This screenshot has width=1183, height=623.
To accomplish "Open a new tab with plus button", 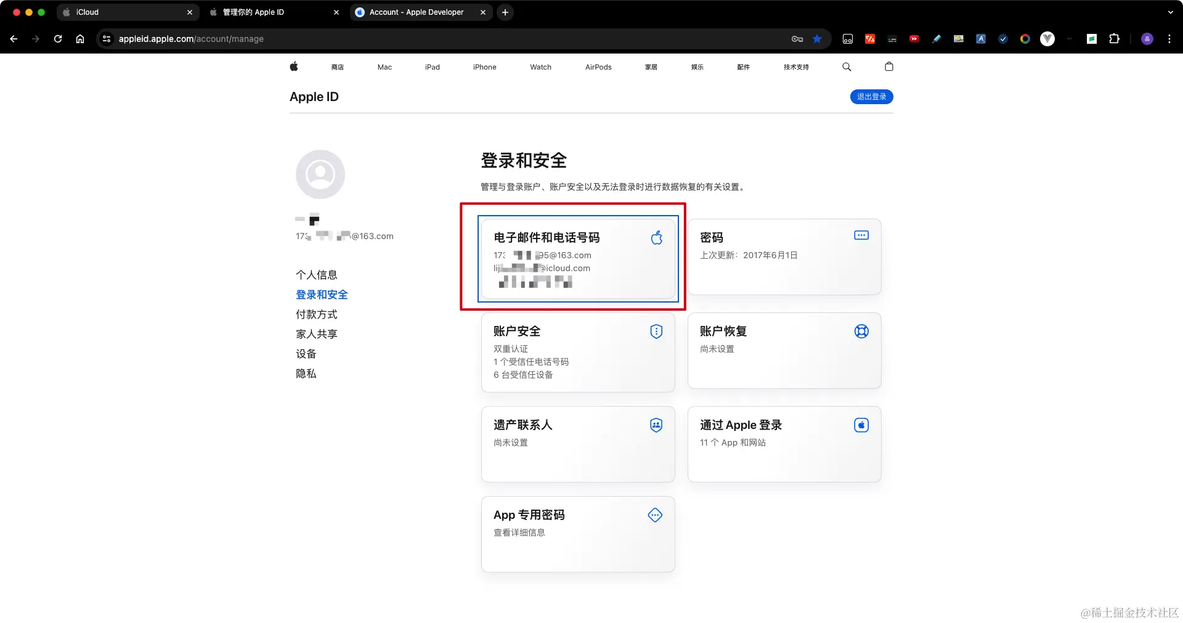I will (505, 12).
